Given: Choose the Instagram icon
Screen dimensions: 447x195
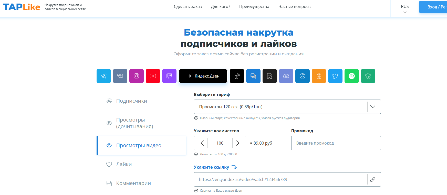Looking at the screenshot, I should [137, 76].
